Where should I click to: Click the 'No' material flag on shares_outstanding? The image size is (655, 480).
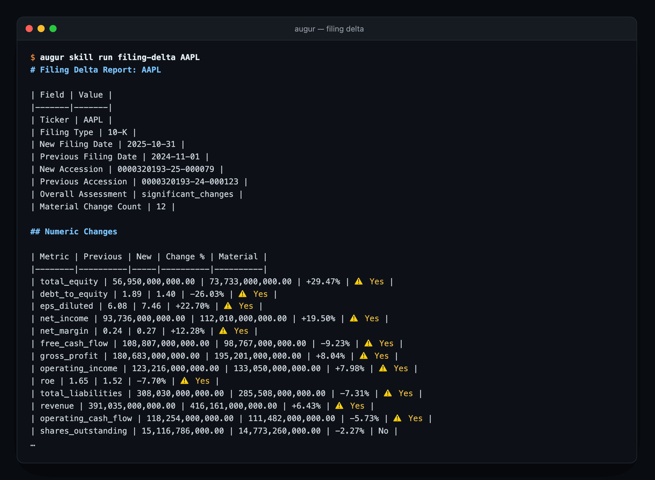383,431
